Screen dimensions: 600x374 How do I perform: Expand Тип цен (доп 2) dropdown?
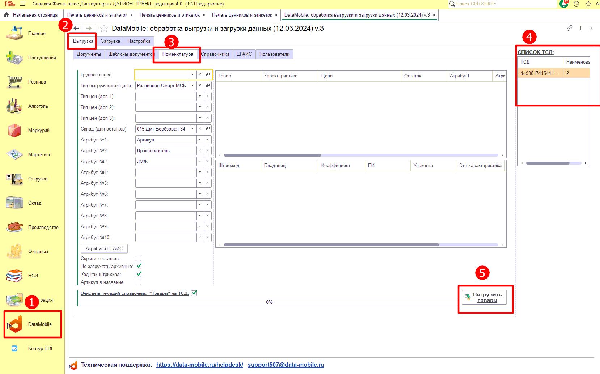200,107
